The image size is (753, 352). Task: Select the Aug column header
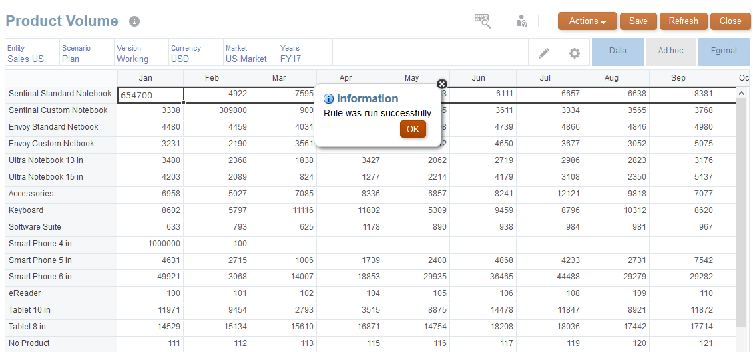pos(611,78)
